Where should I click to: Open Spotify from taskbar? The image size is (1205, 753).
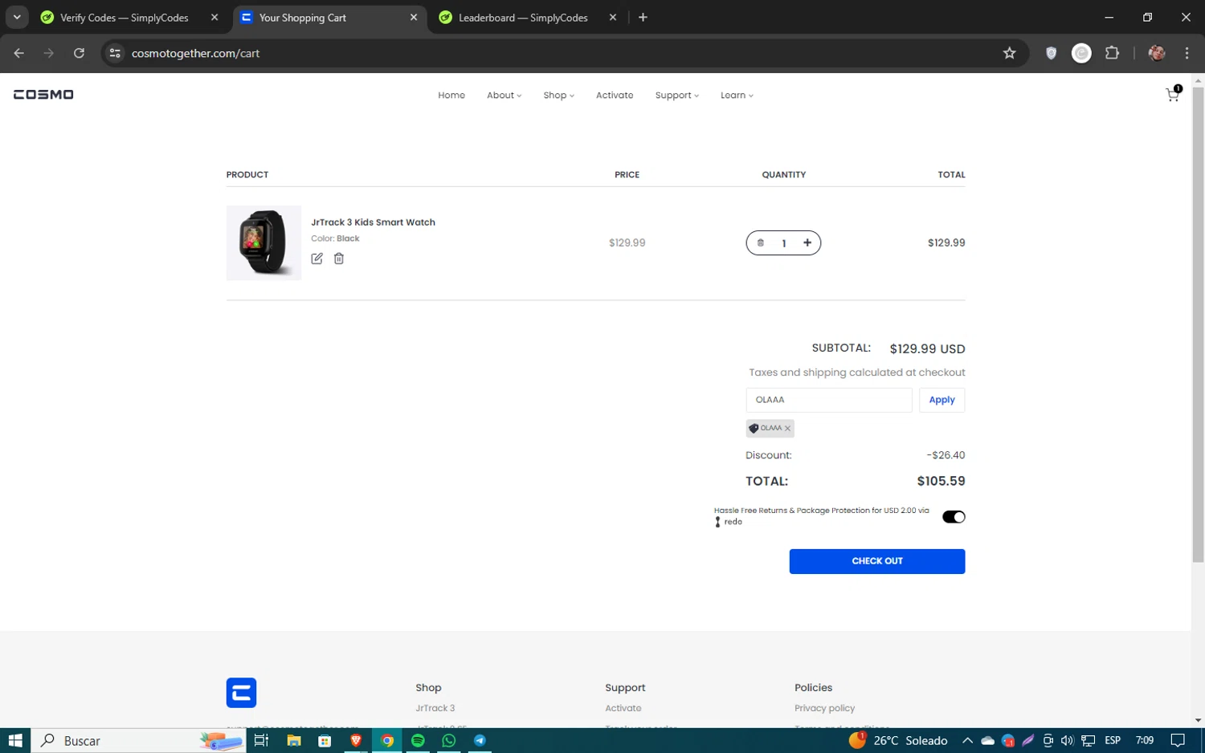(418, 740)
